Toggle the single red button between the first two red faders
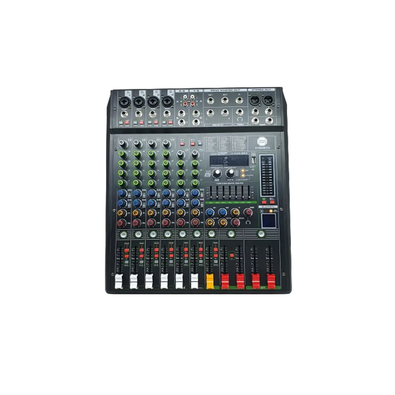Screen dimensions: 395x395 point(232,255)
